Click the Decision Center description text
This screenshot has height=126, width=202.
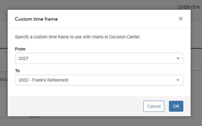tap(78, 37)
